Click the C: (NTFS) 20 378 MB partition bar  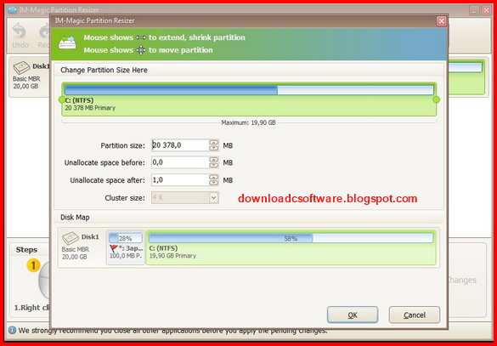point(249,99)
